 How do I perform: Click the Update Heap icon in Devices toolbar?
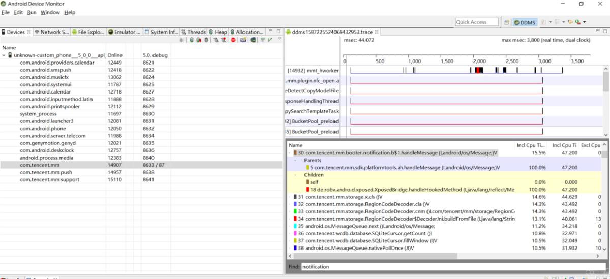pos(192,40)
